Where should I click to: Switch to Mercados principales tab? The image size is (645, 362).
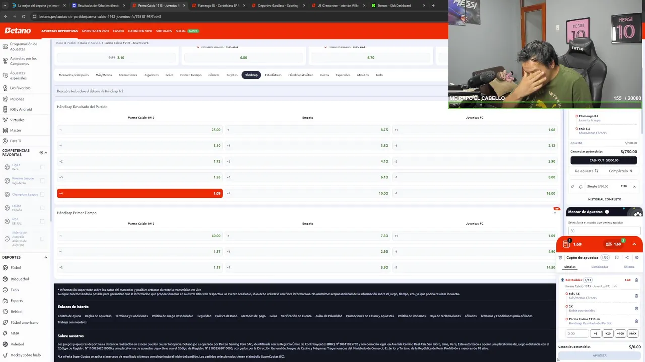tap(74, 75)
